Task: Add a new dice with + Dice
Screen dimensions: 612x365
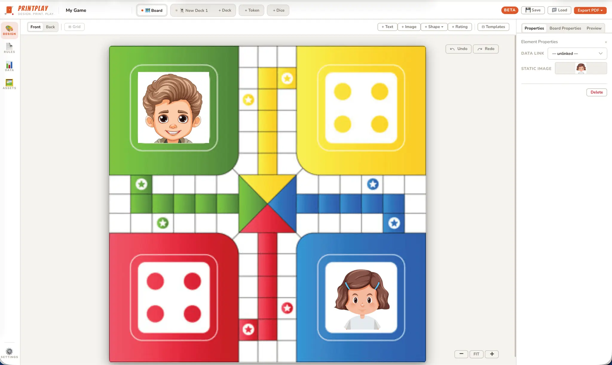Action: point(278,10)
